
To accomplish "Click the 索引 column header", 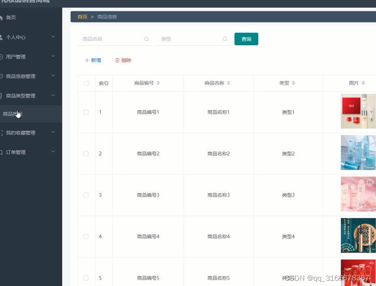I will 104,83.
